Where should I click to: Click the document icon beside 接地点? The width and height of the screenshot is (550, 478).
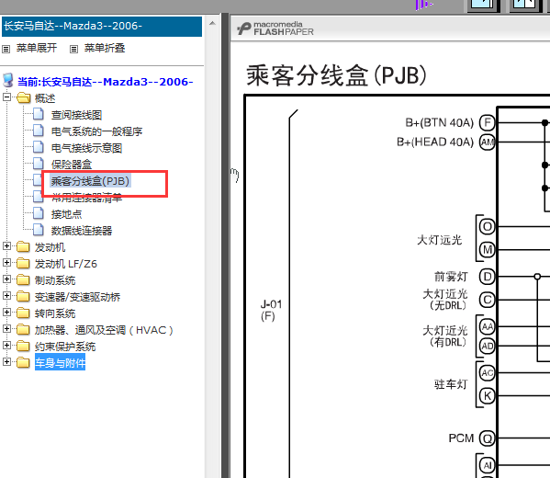click(39, 213)
